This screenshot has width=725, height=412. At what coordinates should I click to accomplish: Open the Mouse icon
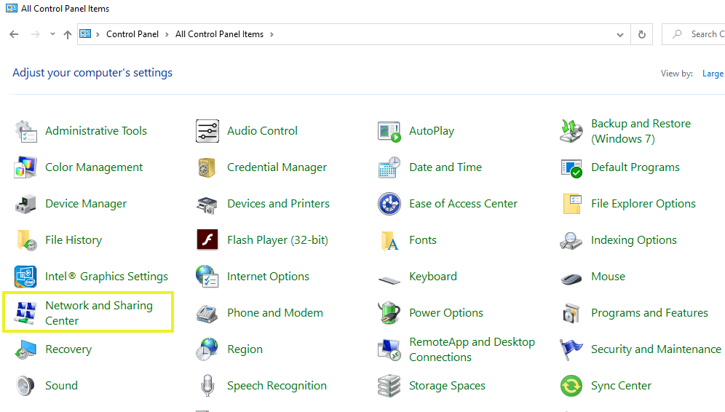(x=571, y=279)
